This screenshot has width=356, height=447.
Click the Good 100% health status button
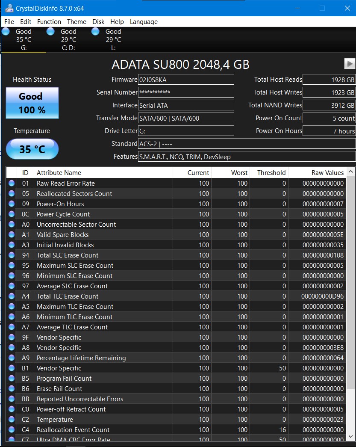(32, 103)
